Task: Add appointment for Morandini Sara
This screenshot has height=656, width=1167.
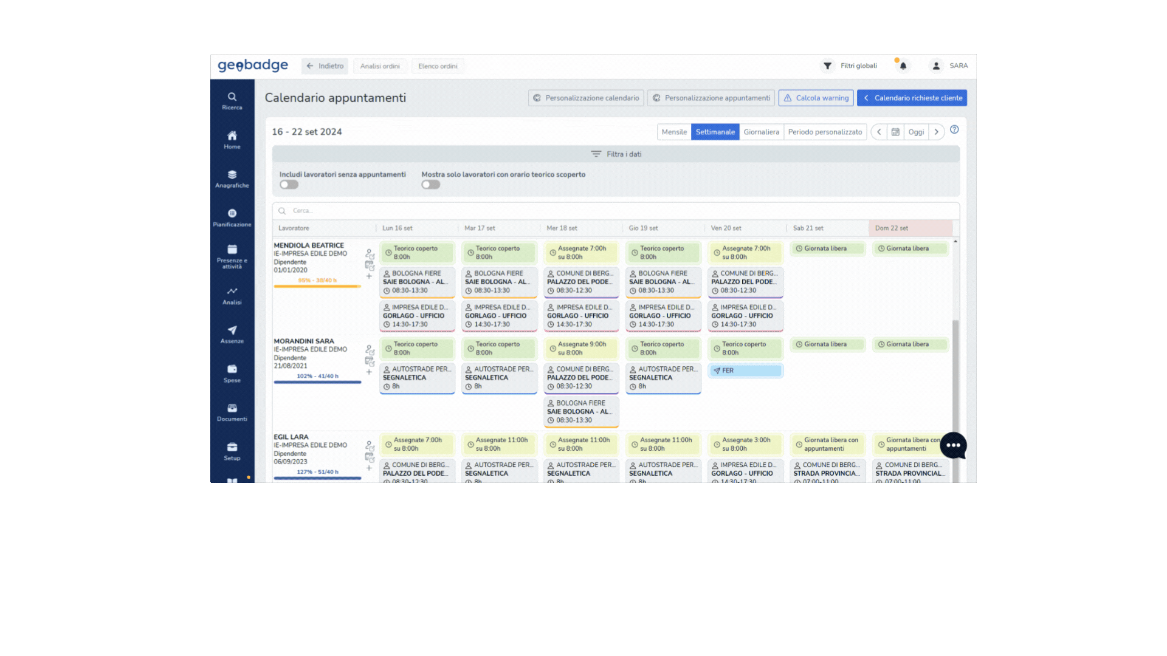Action: click(x=369, y=372)
